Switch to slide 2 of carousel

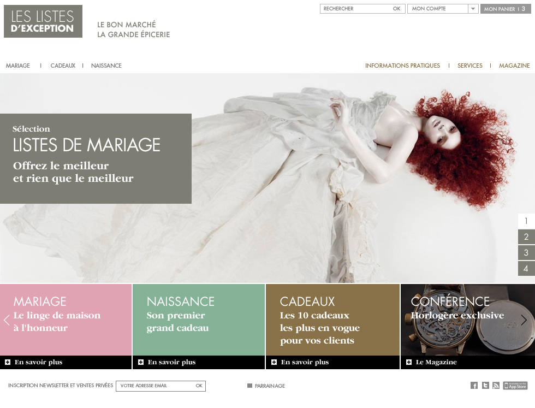(x=526, y=236)
